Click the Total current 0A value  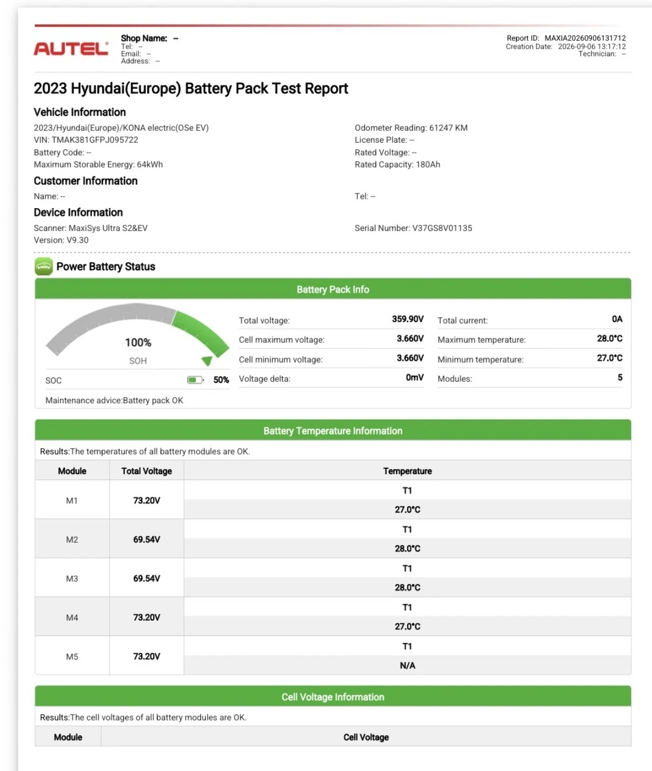tap(617, 319)
